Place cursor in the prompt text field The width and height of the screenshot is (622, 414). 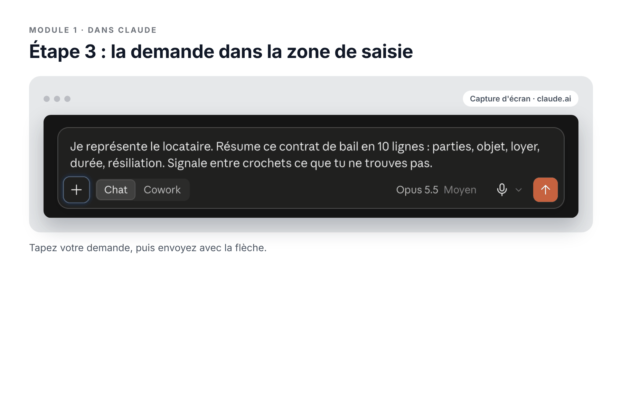[311, 155]
